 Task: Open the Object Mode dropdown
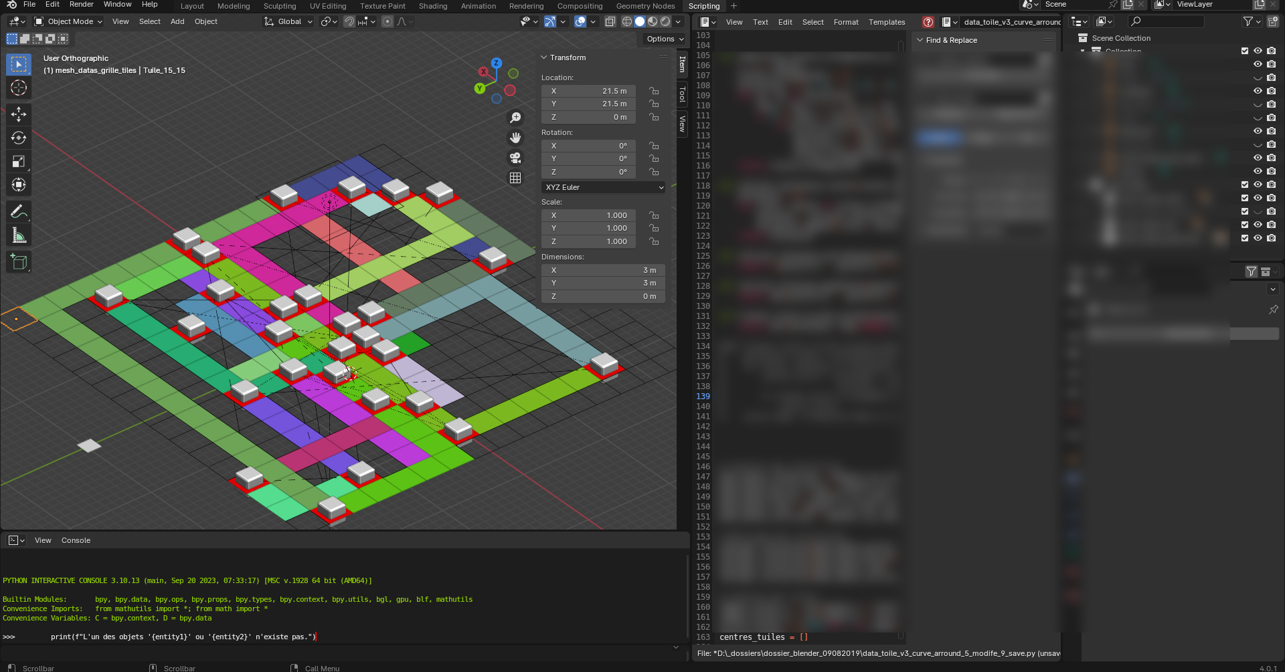click(69, 21)
